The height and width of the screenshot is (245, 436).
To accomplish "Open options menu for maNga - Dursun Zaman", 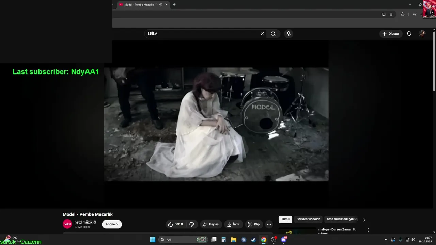I will [368, 230].
